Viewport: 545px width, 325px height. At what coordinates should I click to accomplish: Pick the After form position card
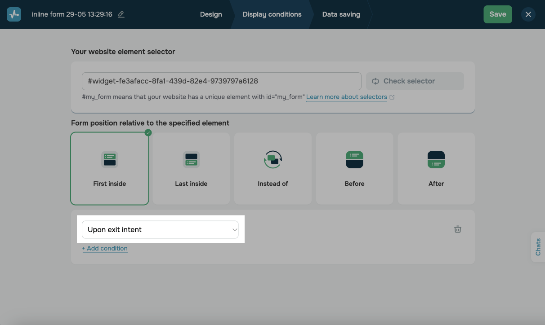(436, 169)
